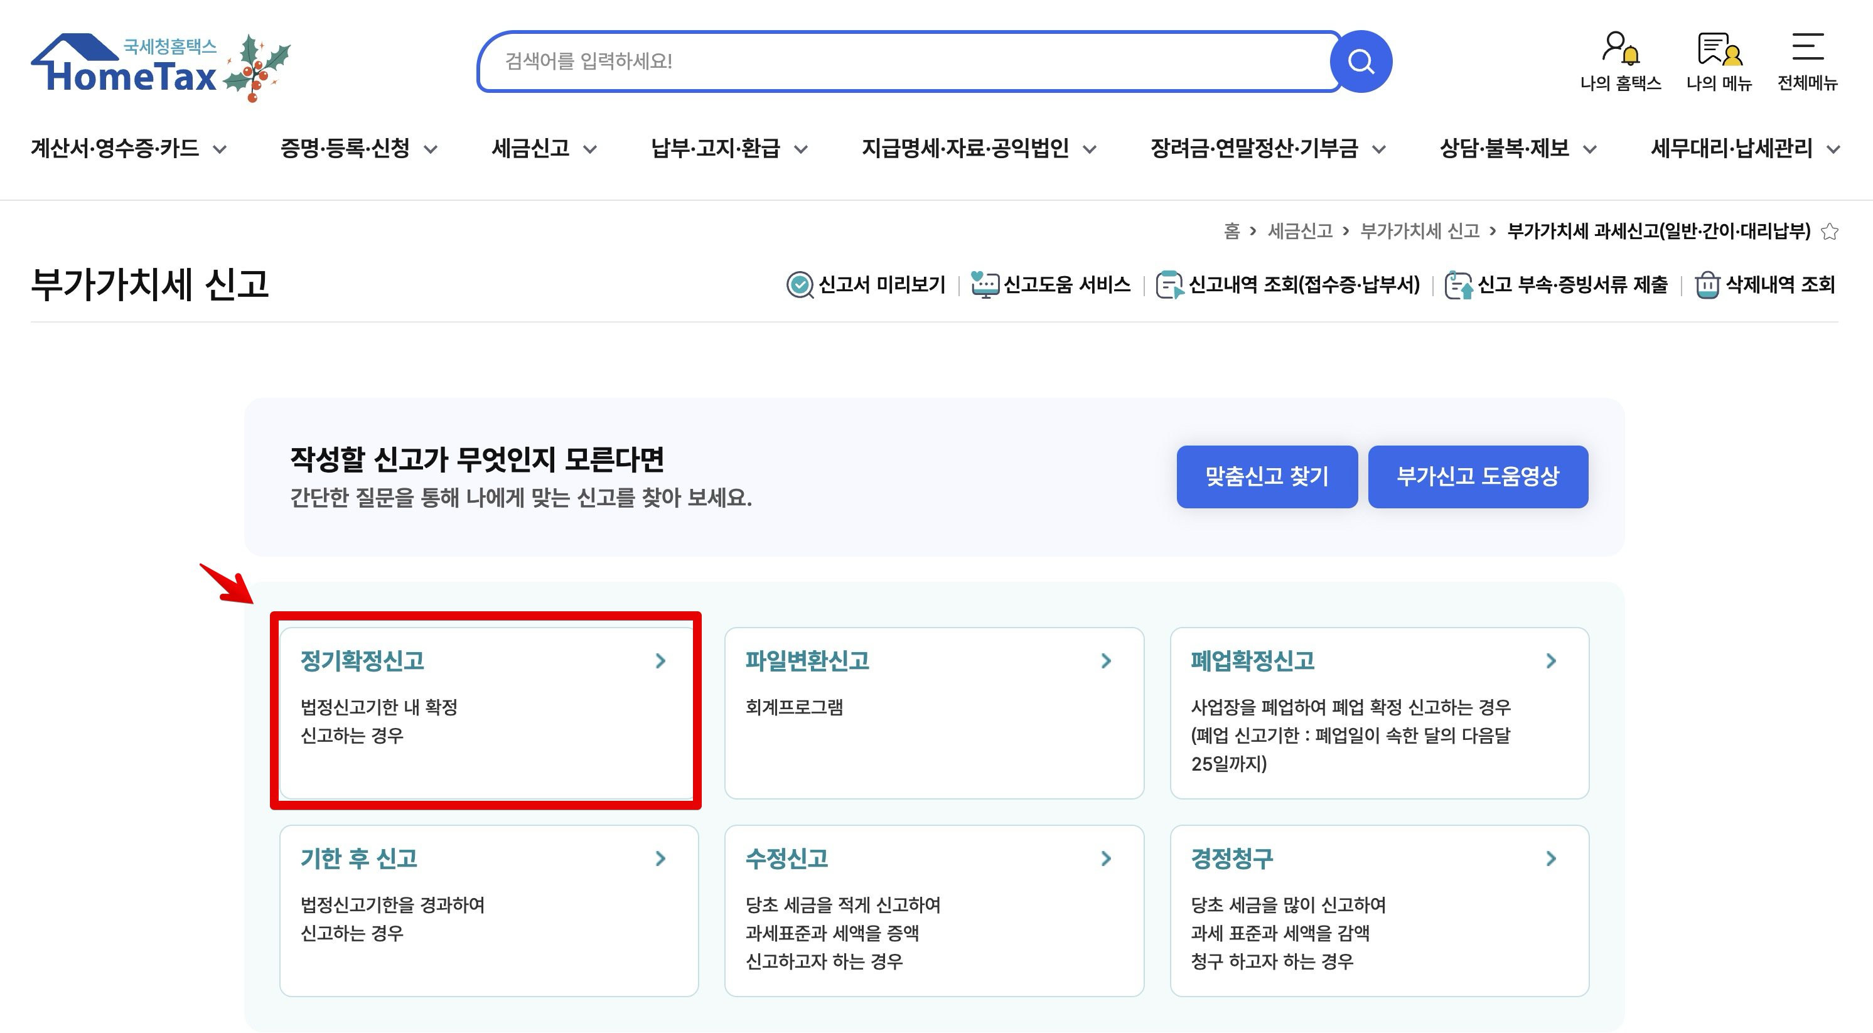
Task: Select 정기확정신고 card
Action: coord(486,711)
